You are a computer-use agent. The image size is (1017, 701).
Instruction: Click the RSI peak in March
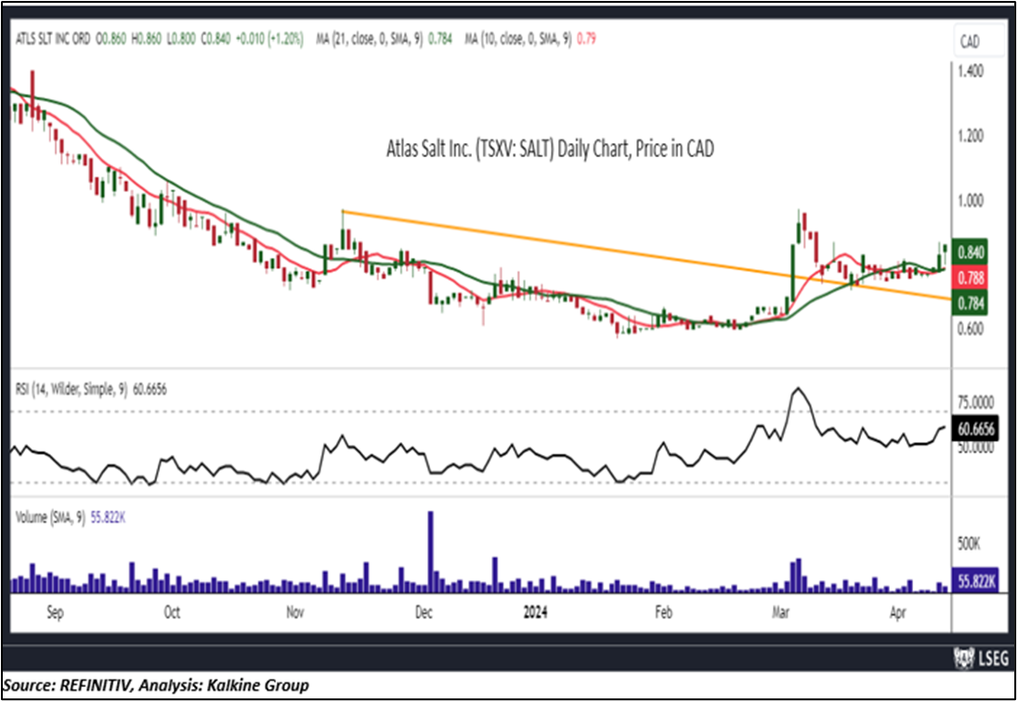point(799,389)
